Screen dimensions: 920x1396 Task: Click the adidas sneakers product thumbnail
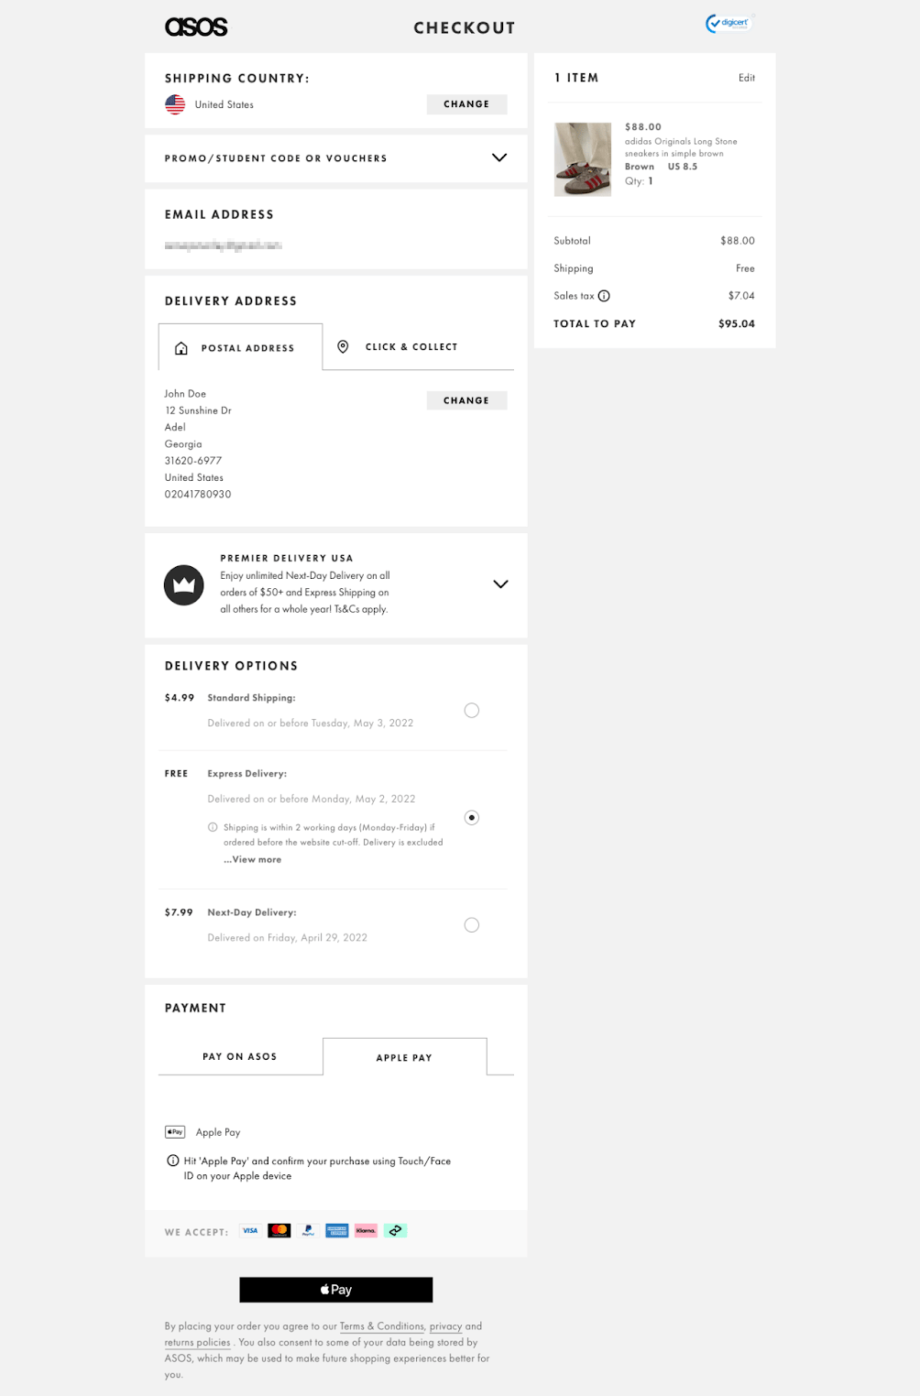tap(583, 159)
